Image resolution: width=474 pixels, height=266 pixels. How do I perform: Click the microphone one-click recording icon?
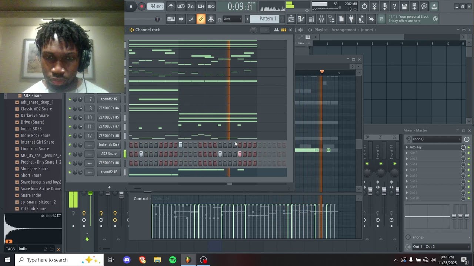point(384,6)
